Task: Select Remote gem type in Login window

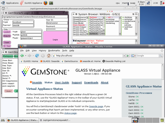Action: [7, 36]
